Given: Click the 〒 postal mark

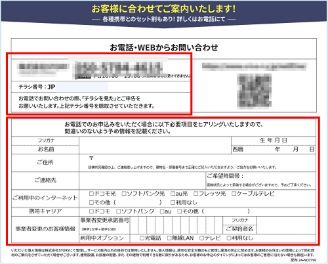Looking at the screenshot, I should (91, 158).
